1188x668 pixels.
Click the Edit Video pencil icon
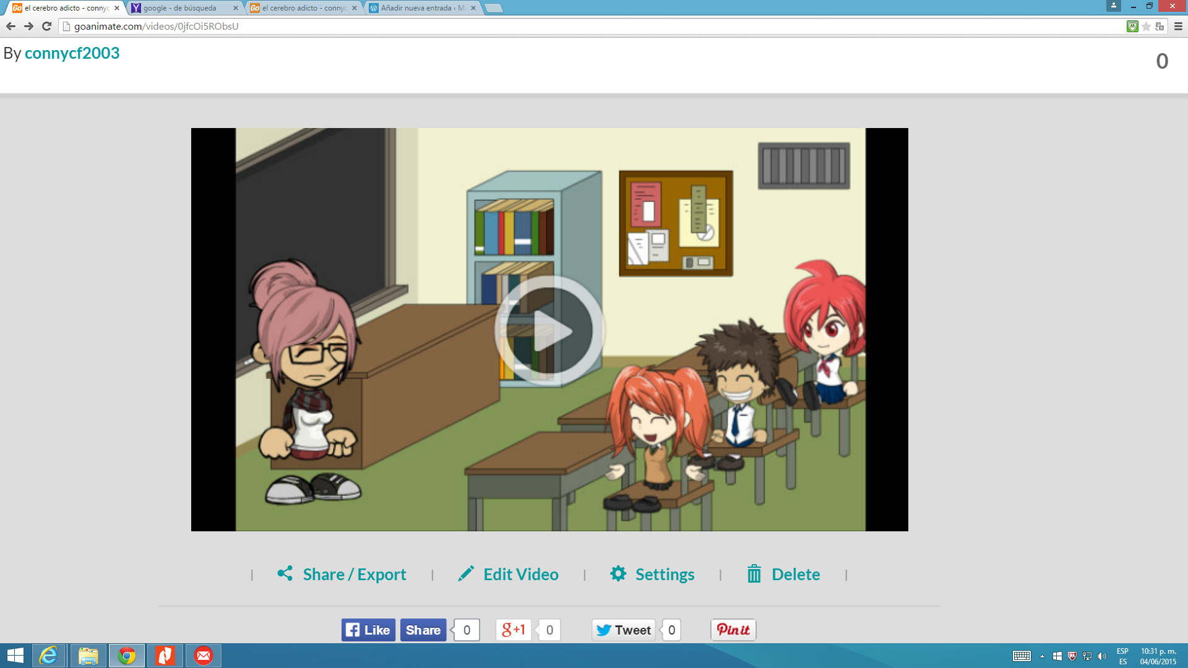pyautogui.click(x=466, y=574)
